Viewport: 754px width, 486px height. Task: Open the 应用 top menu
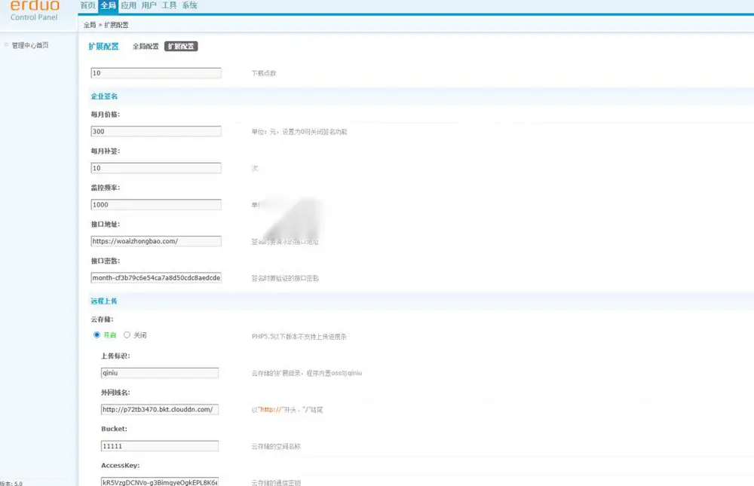pyautogui.click(x=128, y=5)
